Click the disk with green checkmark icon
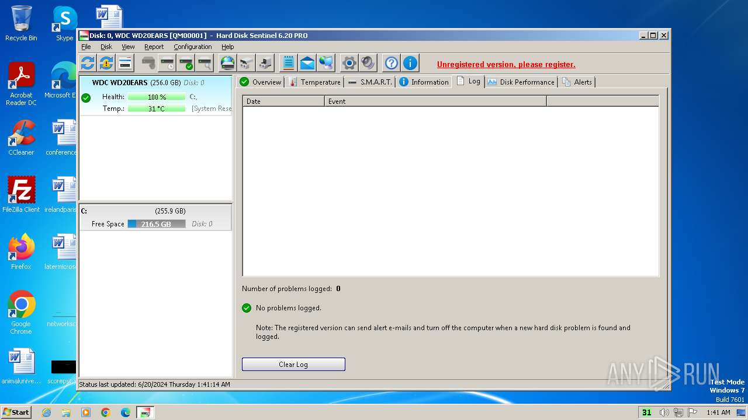This screenshot has width=748, height=420. tap(186, 63)
